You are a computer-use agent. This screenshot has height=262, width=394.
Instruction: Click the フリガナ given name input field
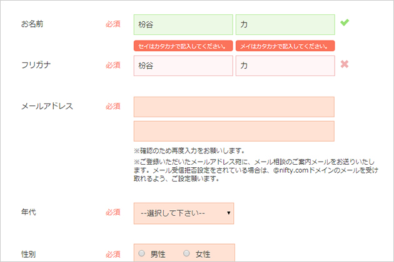[x=285, y=65]
